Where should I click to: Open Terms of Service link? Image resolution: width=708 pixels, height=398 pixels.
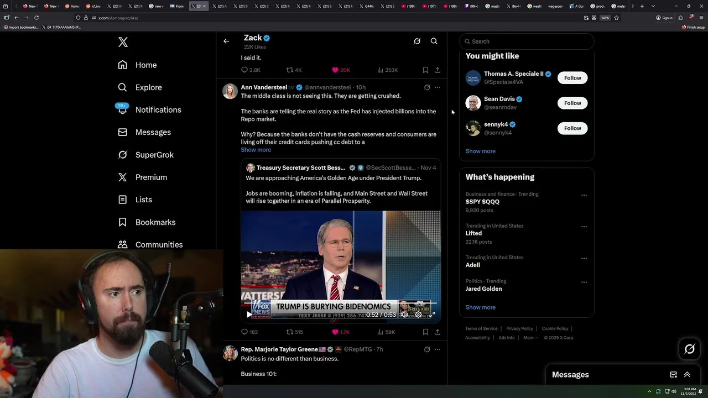click(x=481, y=329)
